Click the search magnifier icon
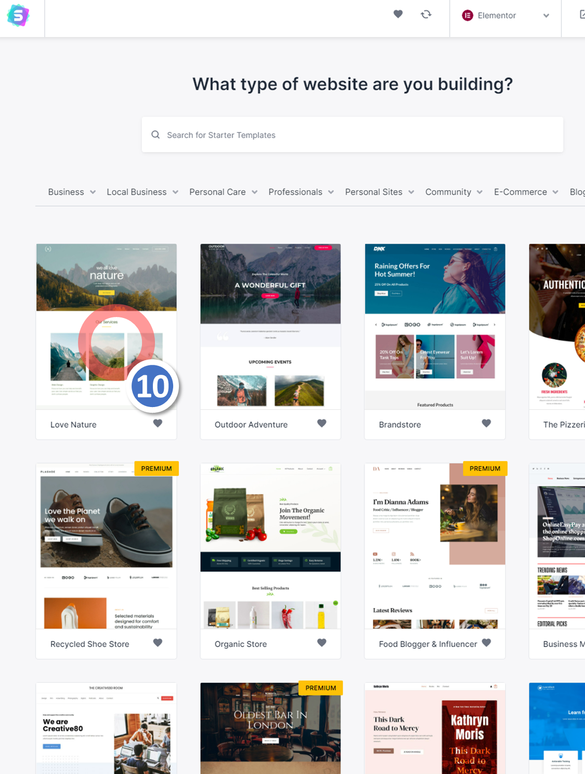 pos(155,135)
